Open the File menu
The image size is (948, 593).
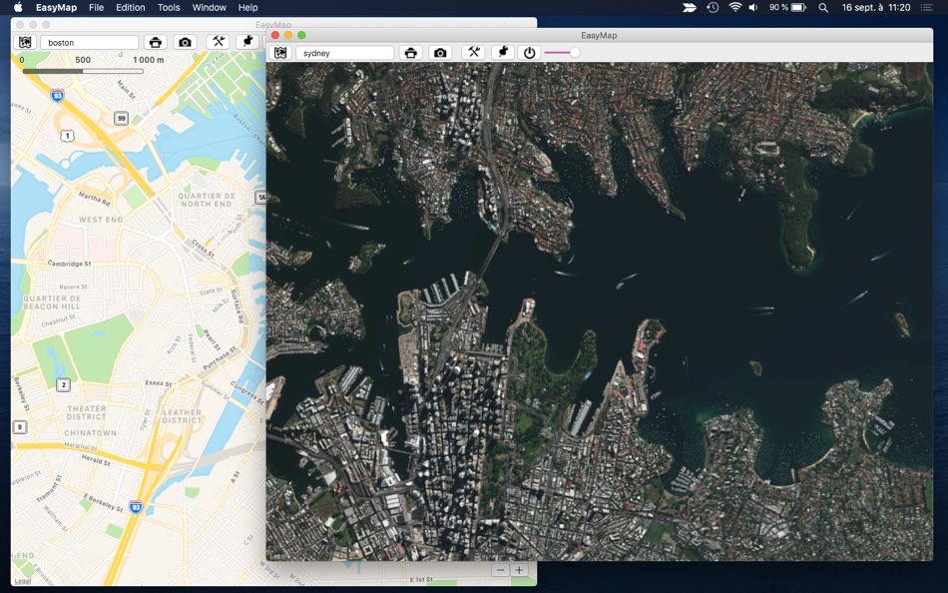tap(96, 7)
